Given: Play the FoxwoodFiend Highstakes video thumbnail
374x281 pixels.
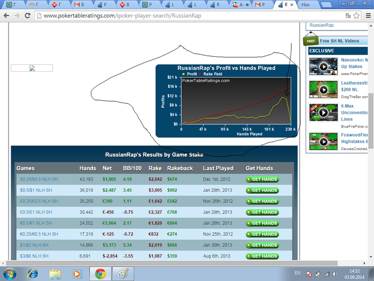Looking at the screenshot, I should (323, 141).
